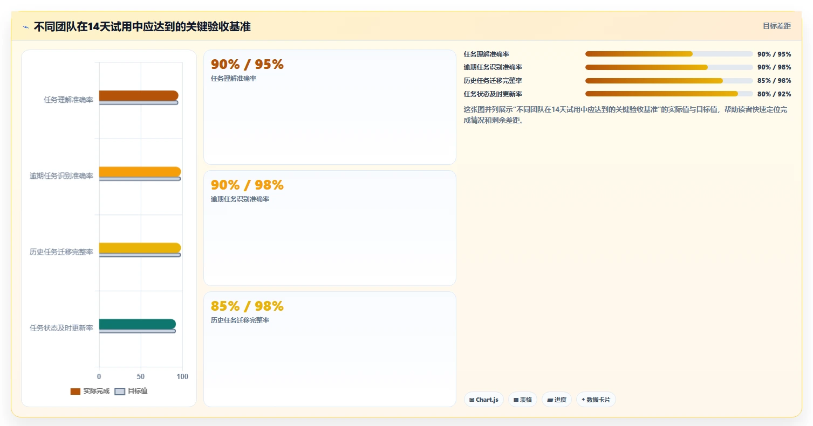Image resolution: width=813 pixels, height=426 pixels.
Task: Click the 逾期任务识别准确率 chart axis label
Action: (62, 176)
